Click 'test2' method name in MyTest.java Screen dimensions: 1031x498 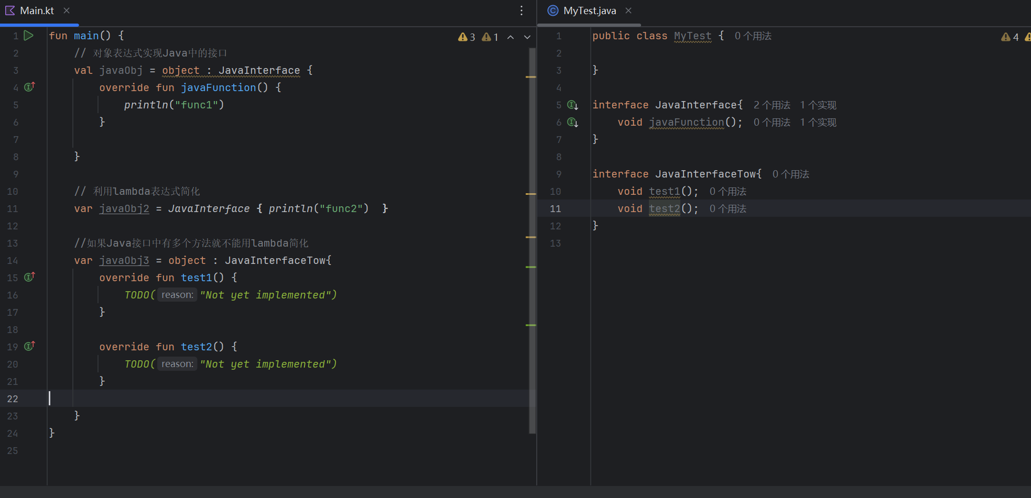click(x=665, y=208)
